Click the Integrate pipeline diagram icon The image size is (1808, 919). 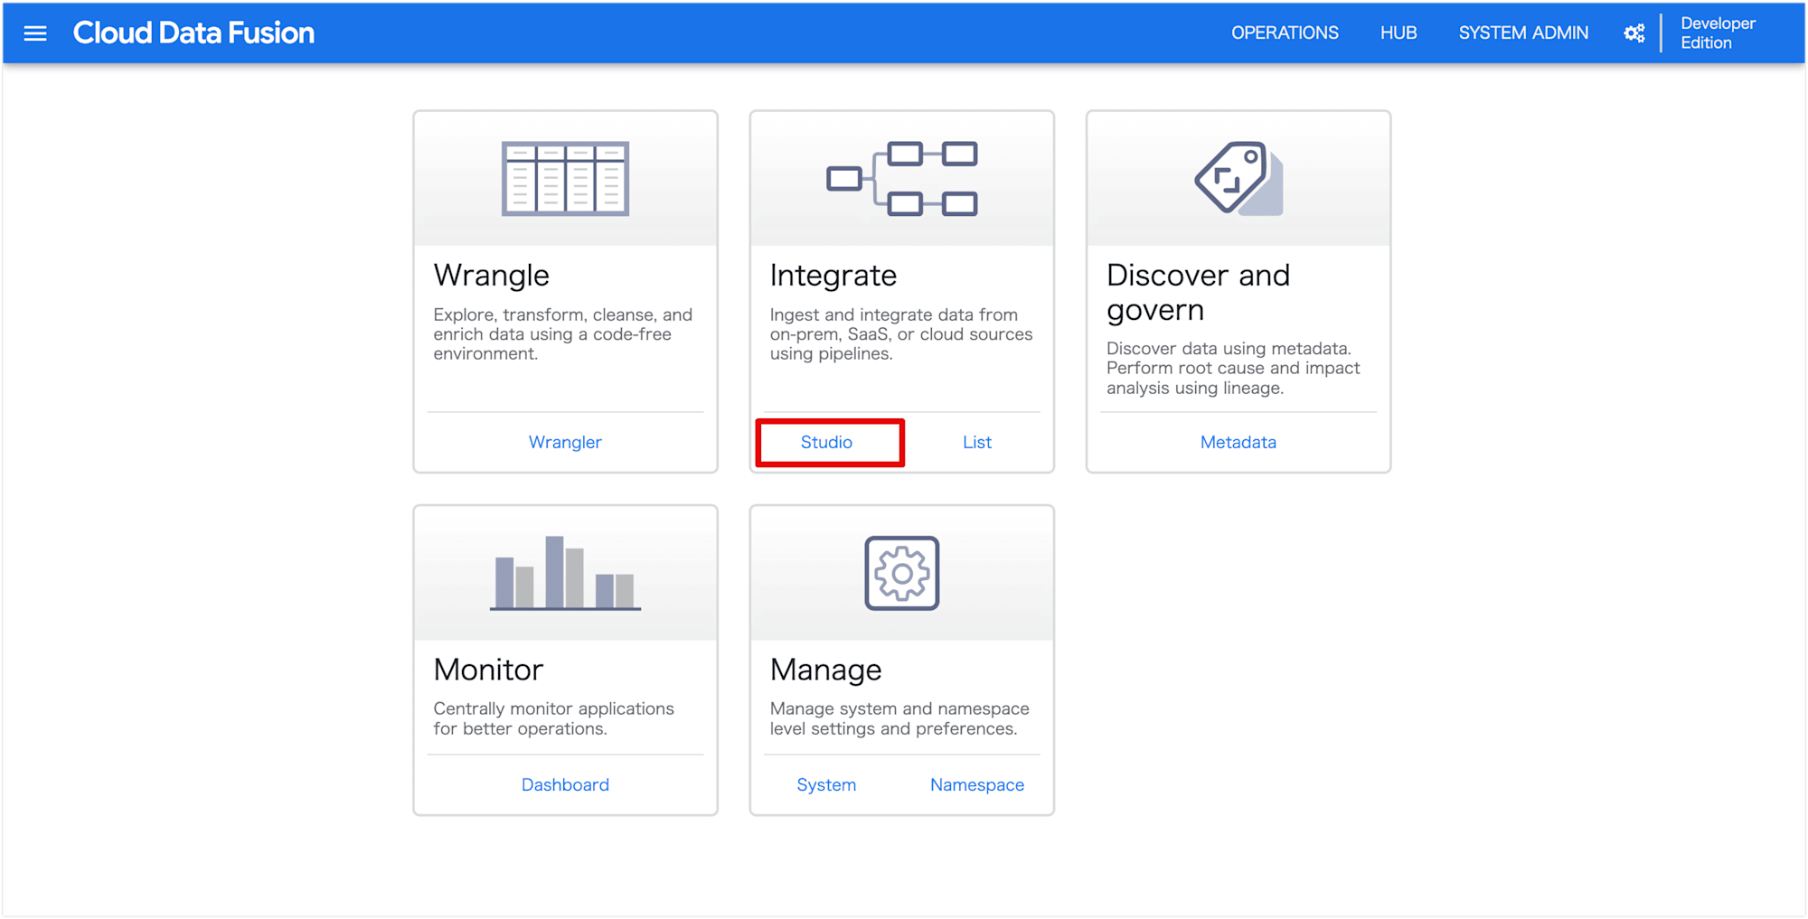coord(902,178)
